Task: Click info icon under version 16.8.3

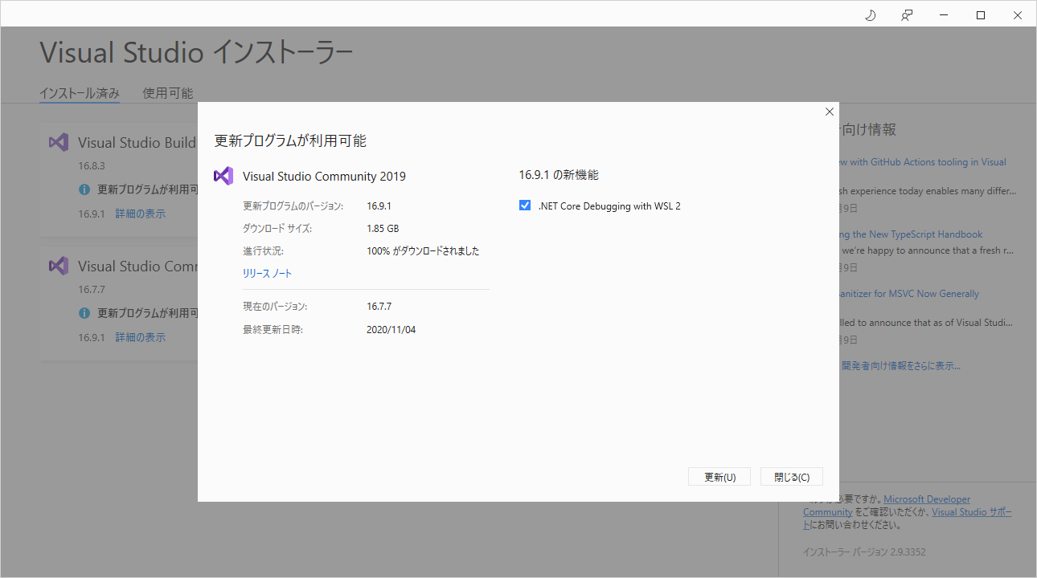Action: coord(84,190)
